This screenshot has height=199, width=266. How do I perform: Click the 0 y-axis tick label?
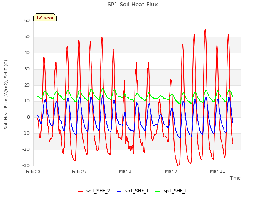[x=28, y=117]
